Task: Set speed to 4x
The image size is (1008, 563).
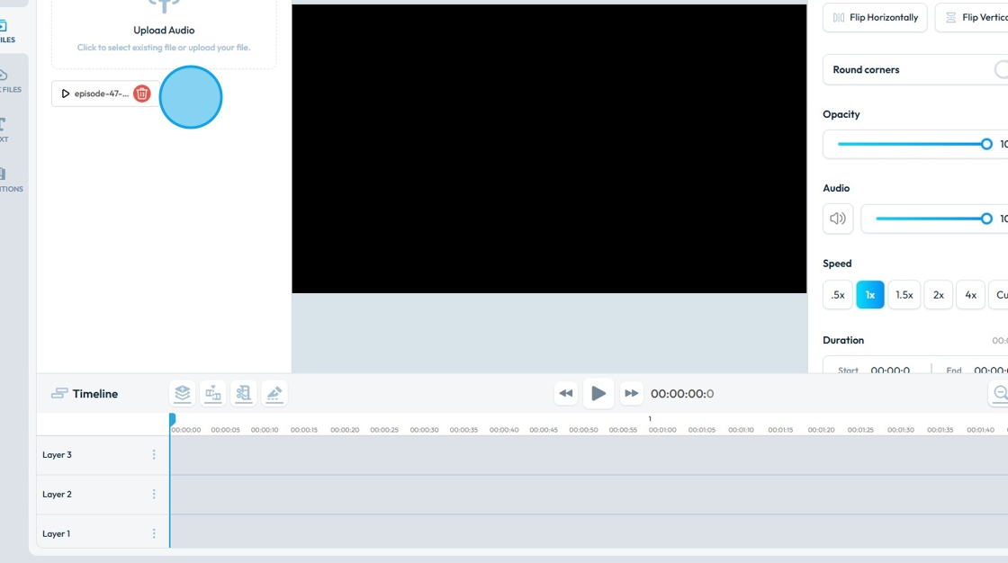Action: tap(971, 295)
